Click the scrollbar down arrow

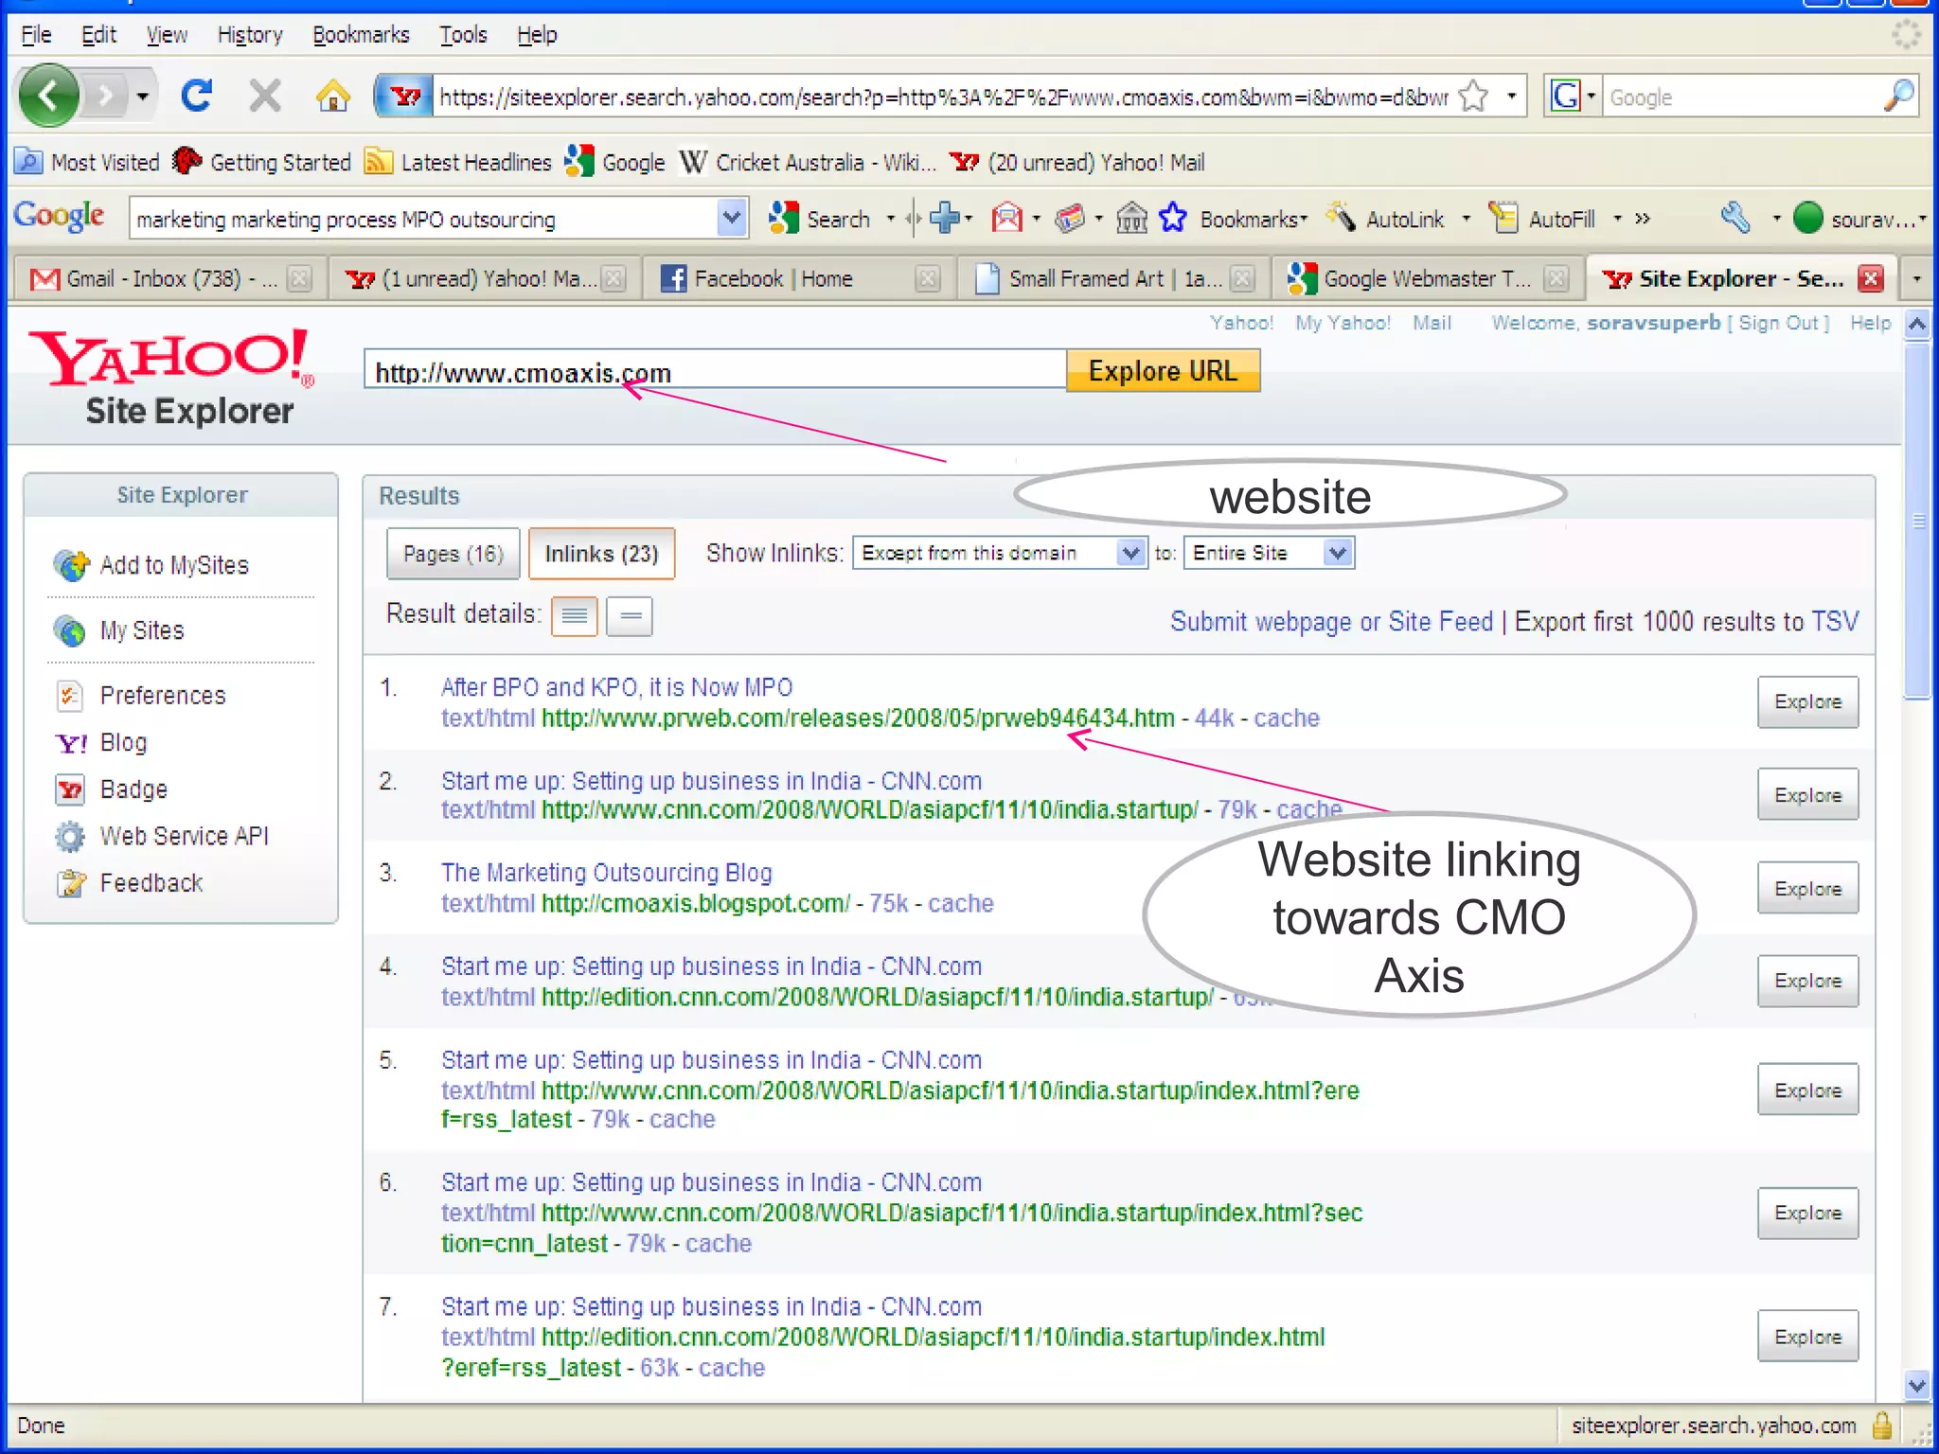coord(1917,1385)
